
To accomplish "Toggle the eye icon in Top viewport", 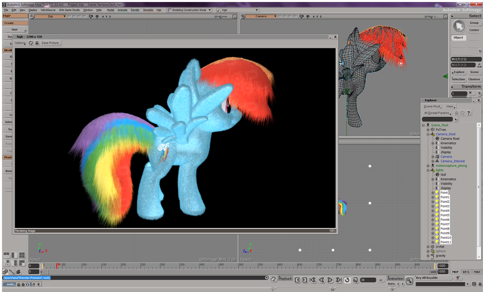I will click(x=97, y=16).
